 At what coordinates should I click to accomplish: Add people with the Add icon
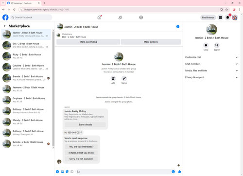(113, 78)
